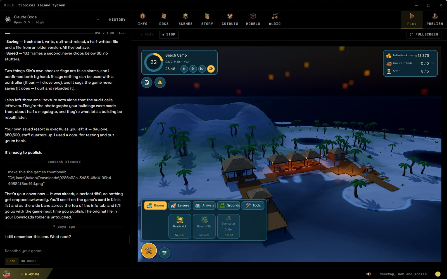Select the 3D MODEL mode toggle
Viewport: 447px width, 279px height.
point(29,261)
